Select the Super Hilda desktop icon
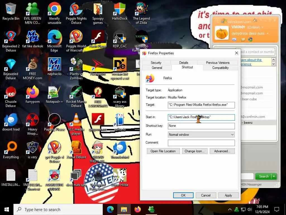The image size is (286, 215). 120,178
